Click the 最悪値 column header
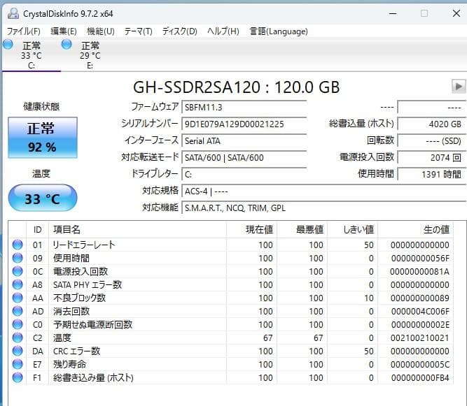This screenshot has height=406, width=467. coord(302,229)
